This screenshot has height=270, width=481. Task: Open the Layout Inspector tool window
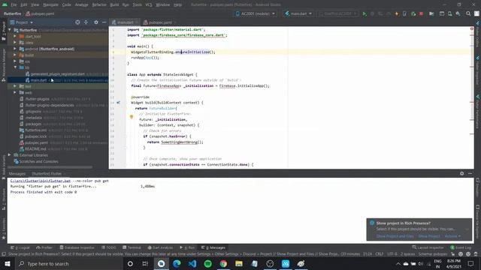(428, 247)
